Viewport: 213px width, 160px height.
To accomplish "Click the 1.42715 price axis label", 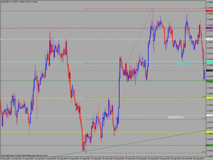I will (x=210, y=54).
